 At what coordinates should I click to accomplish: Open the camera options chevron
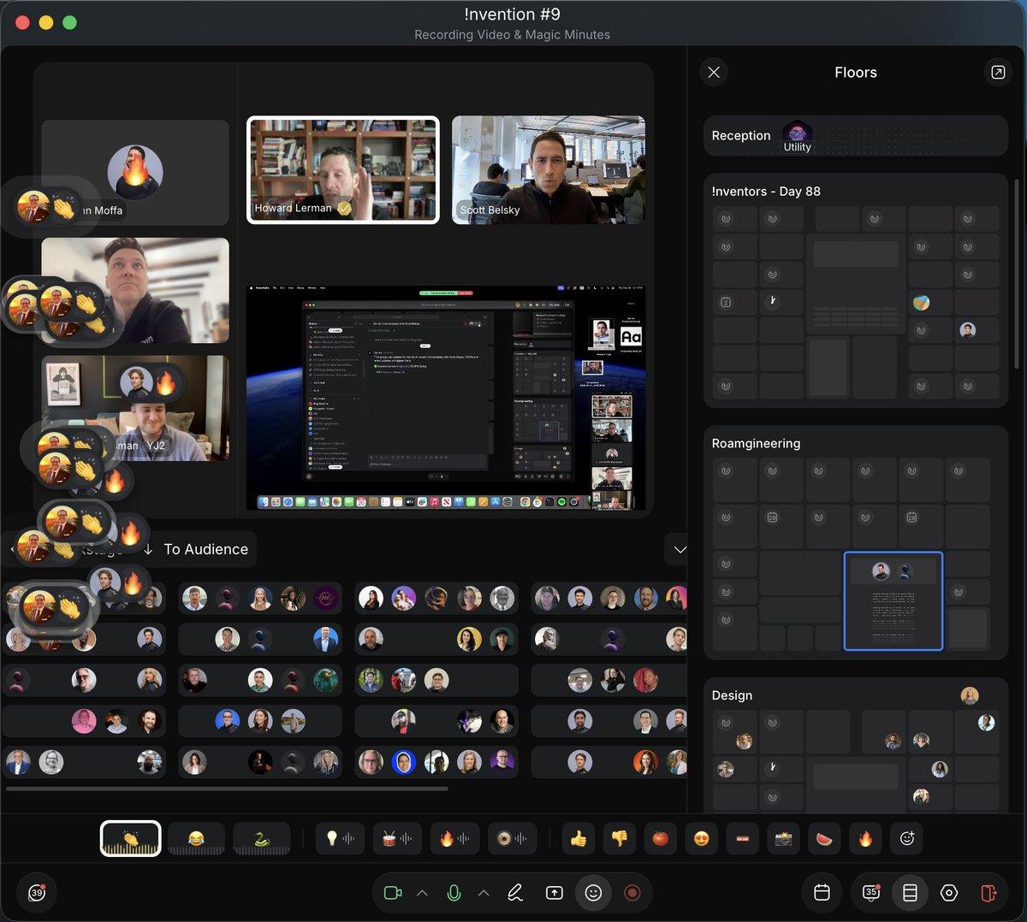coord(423,892)
